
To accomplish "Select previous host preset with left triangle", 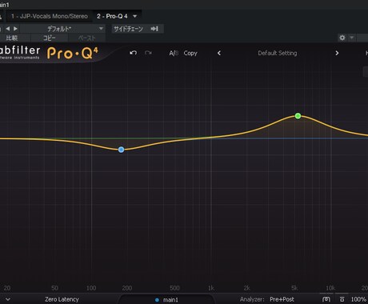I will pyautogui.click(x=8, y=29).
